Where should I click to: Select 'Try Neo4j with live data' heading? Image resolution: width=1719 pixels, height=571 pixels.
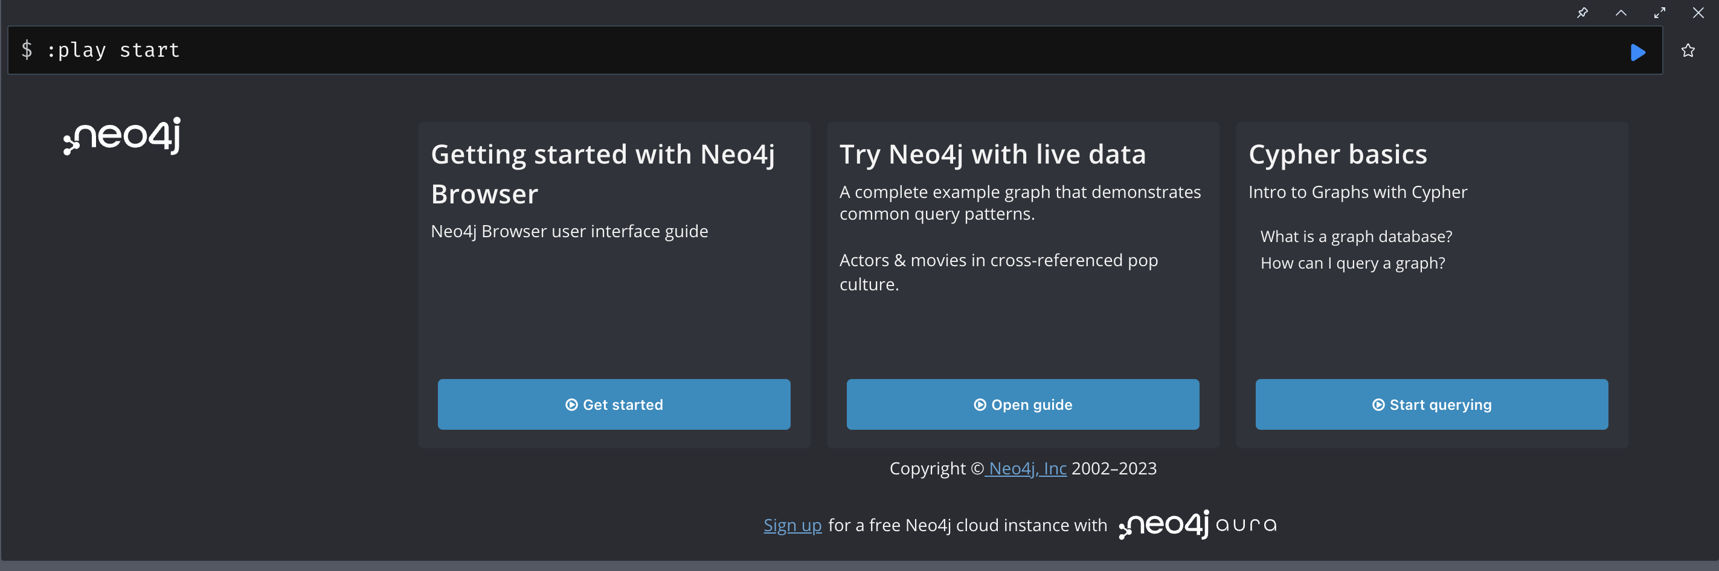(992, 155)
